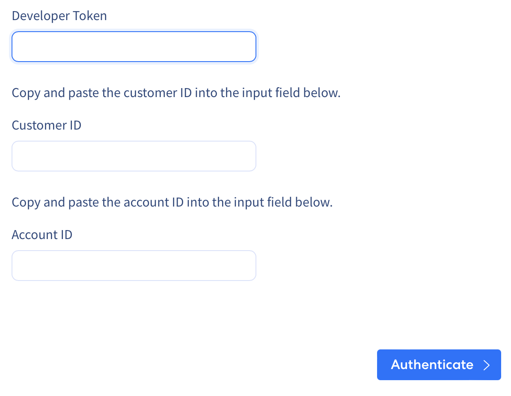Submit the form using the blue Authenticate button

coord(439,365)
